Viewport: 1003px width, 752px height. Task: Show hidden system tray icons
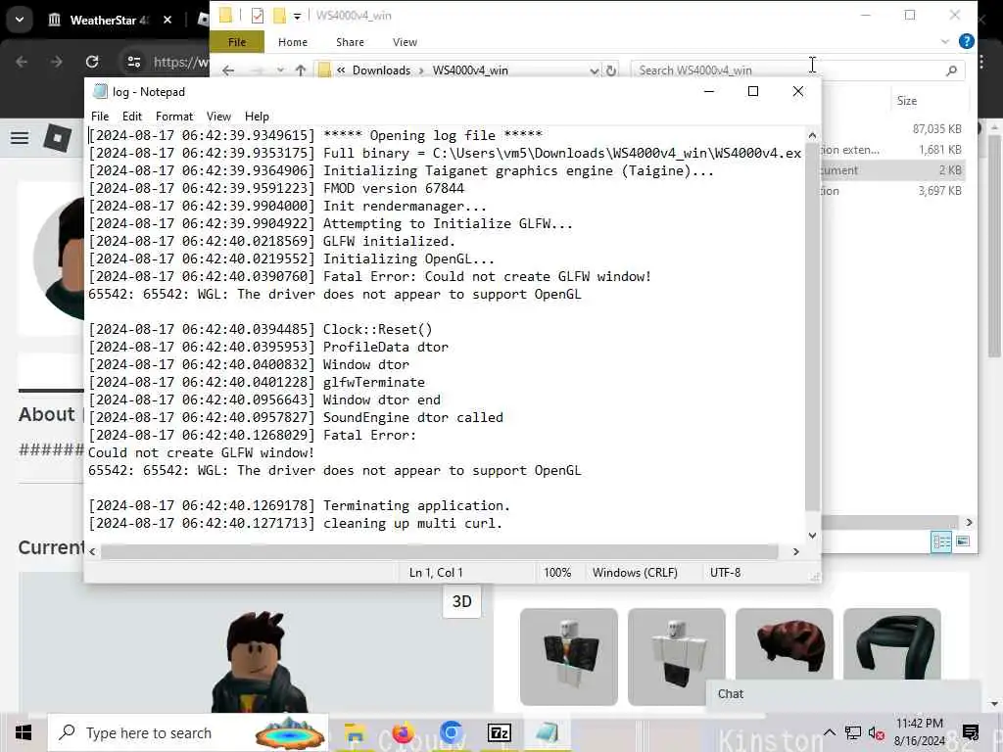pyautogui.click(x=829, y=732)
